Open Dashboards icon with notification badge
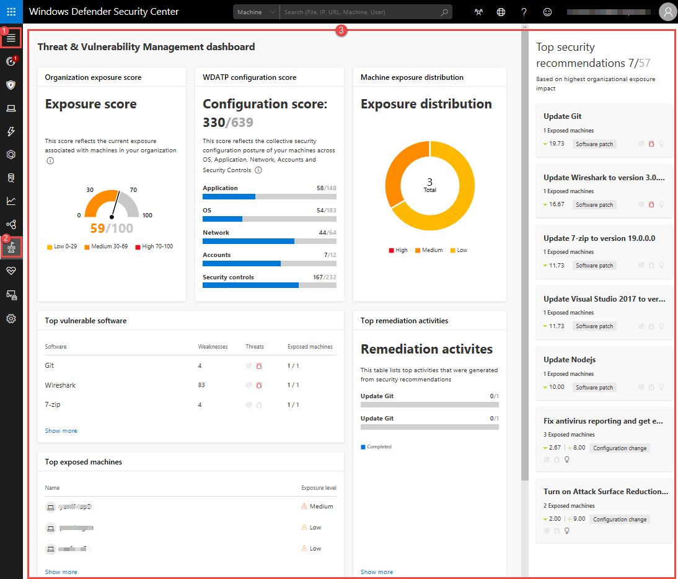 pyautogui.click(x=11, y=61)
